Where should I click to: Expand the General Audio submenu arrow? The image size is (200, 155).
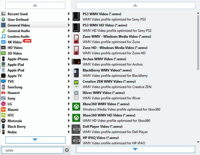(x=69, y=30)
